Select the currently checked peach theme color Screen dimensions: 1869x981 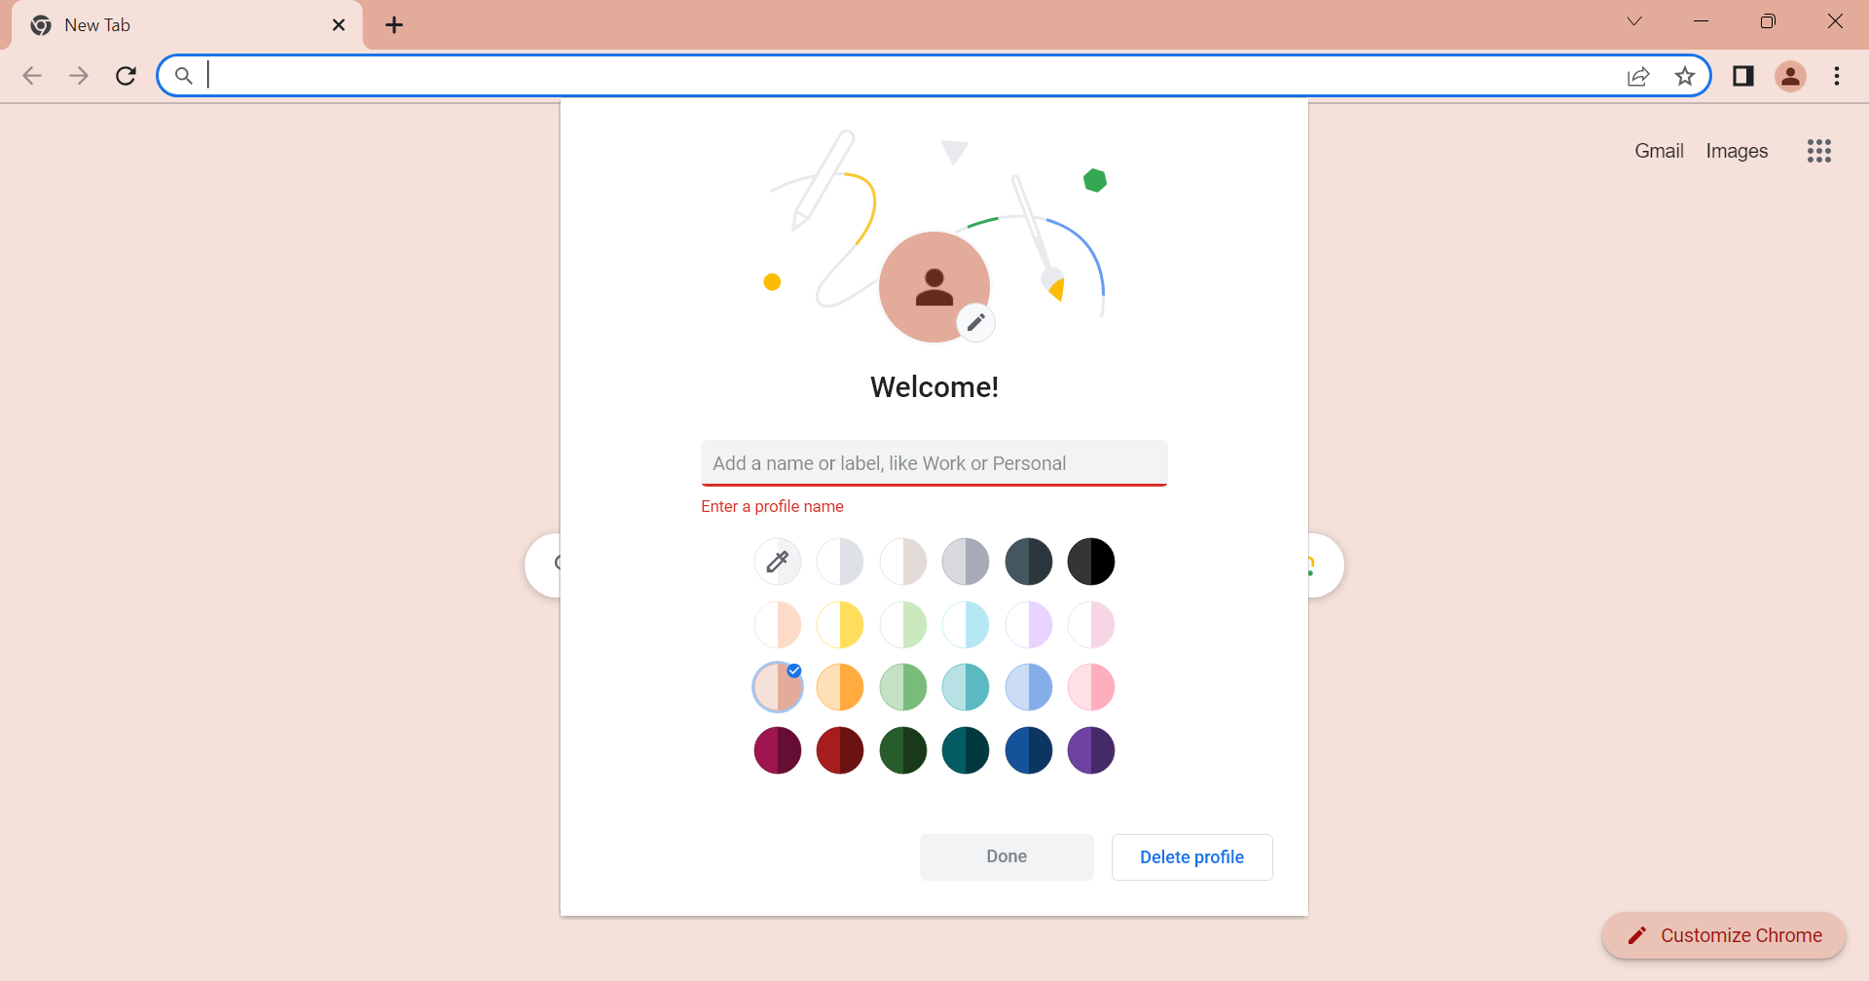777,686
